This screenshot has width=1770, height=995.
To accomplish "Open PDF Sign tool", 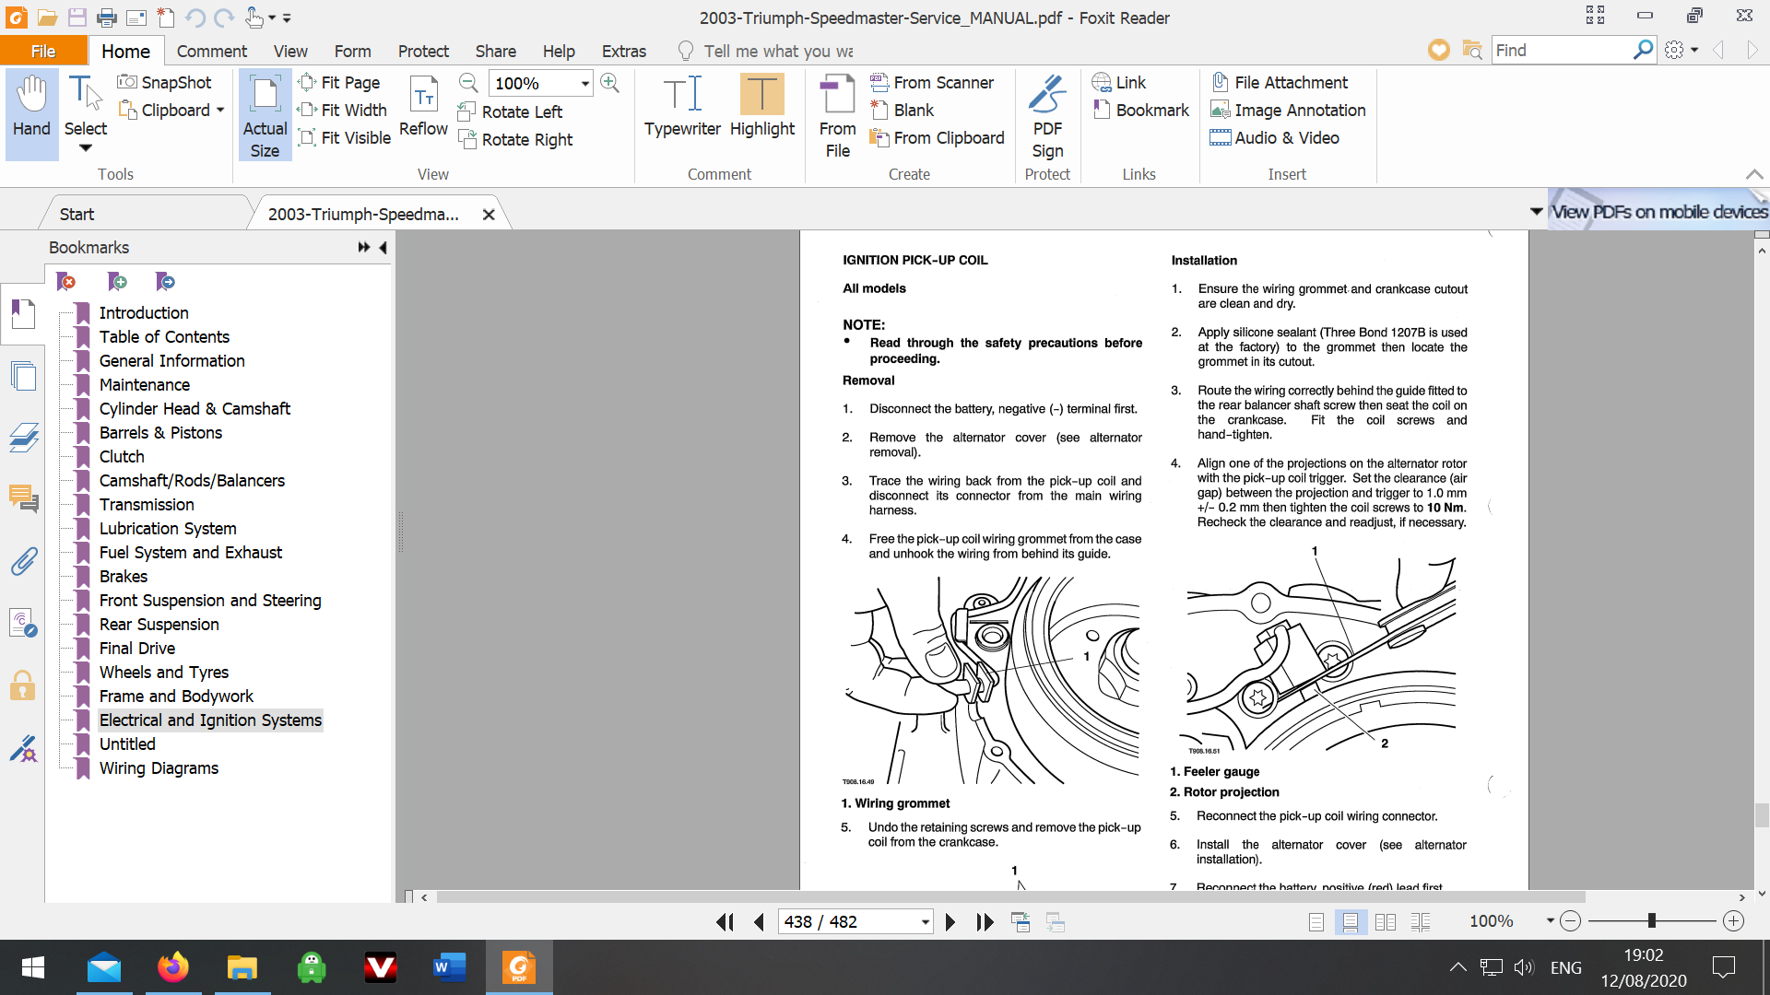I will click(x=1047, y=116).
